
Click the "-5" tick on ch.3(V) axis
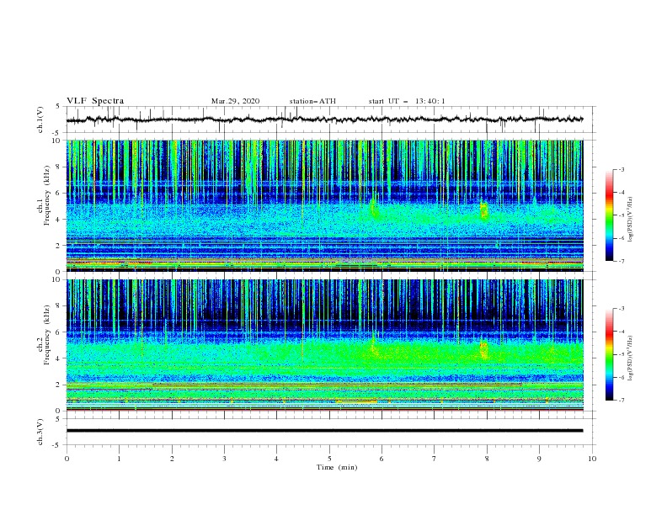pos(56,445)
